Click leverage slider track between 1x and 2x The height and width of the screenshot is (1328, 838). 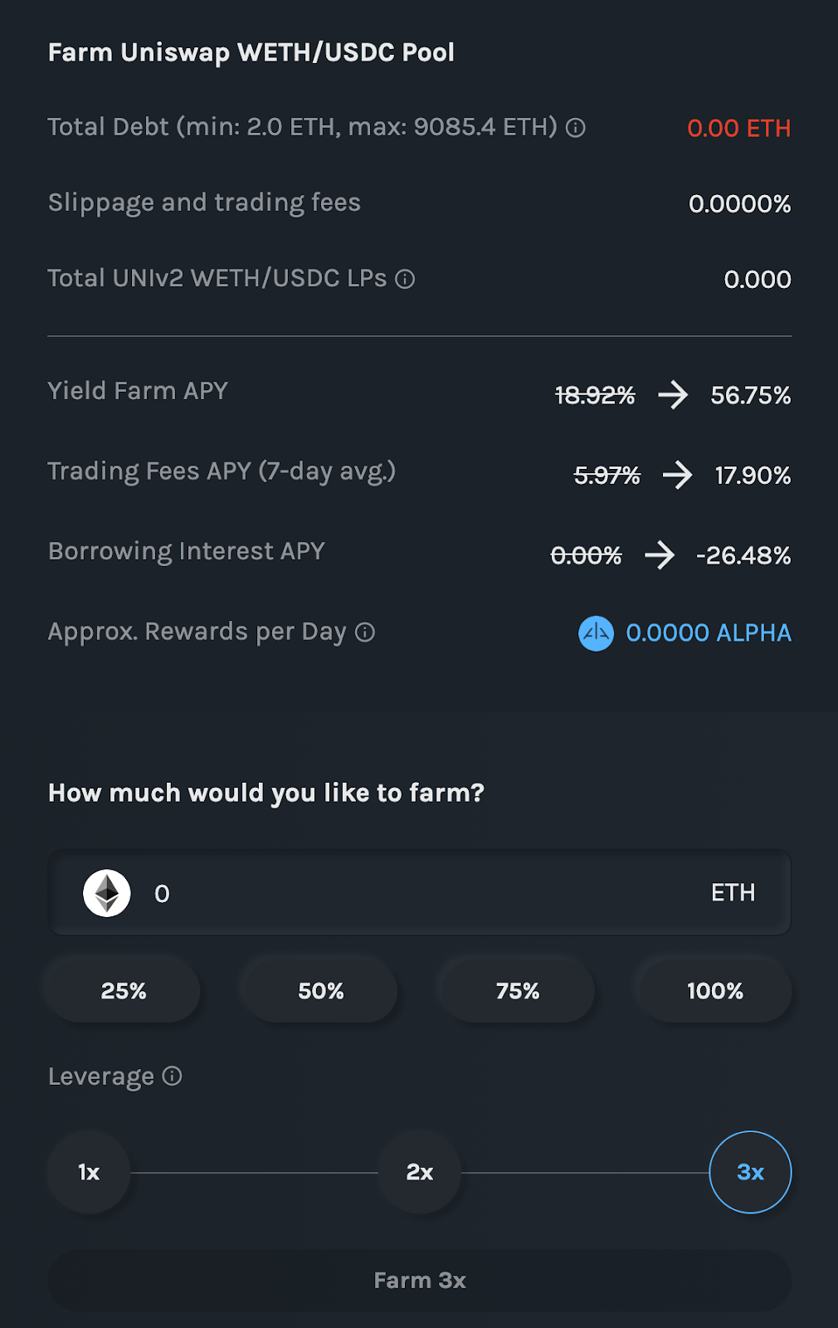point(254,1173)
